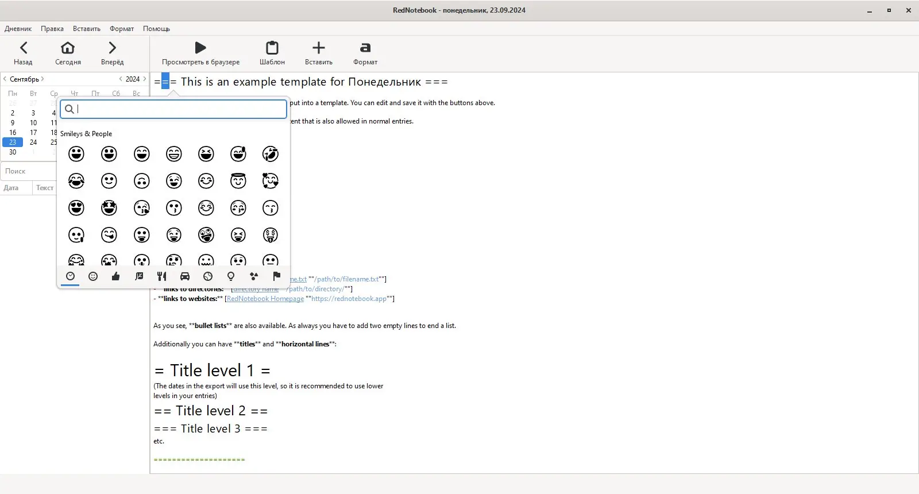
Task: Select day 16 in the calendar
Action: pyautogui.click(x=13, y=133)
